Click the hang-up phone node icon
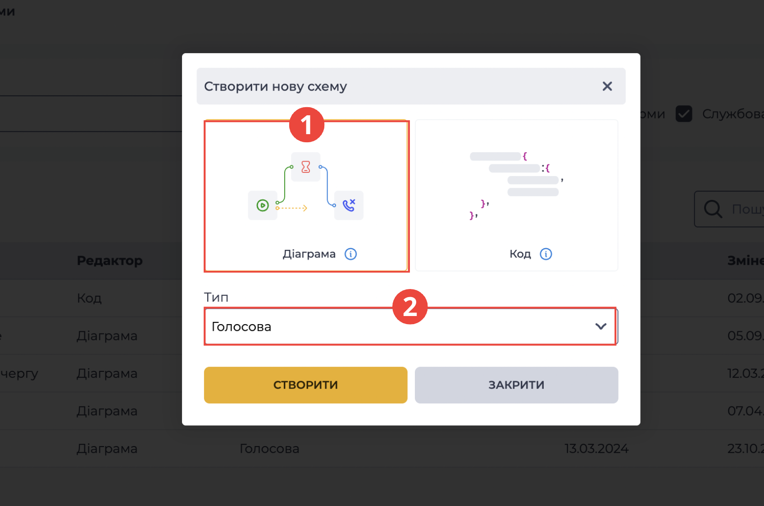764x506 pixels. [349, 205]
